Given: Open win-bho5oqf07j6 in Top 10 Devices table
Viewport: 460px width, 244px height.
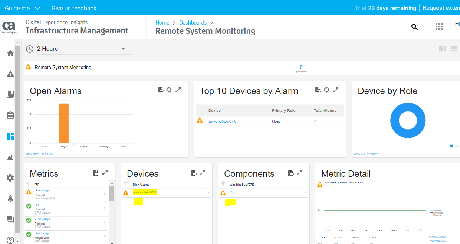Looking at the screenshot, I should tap(222, 121).
